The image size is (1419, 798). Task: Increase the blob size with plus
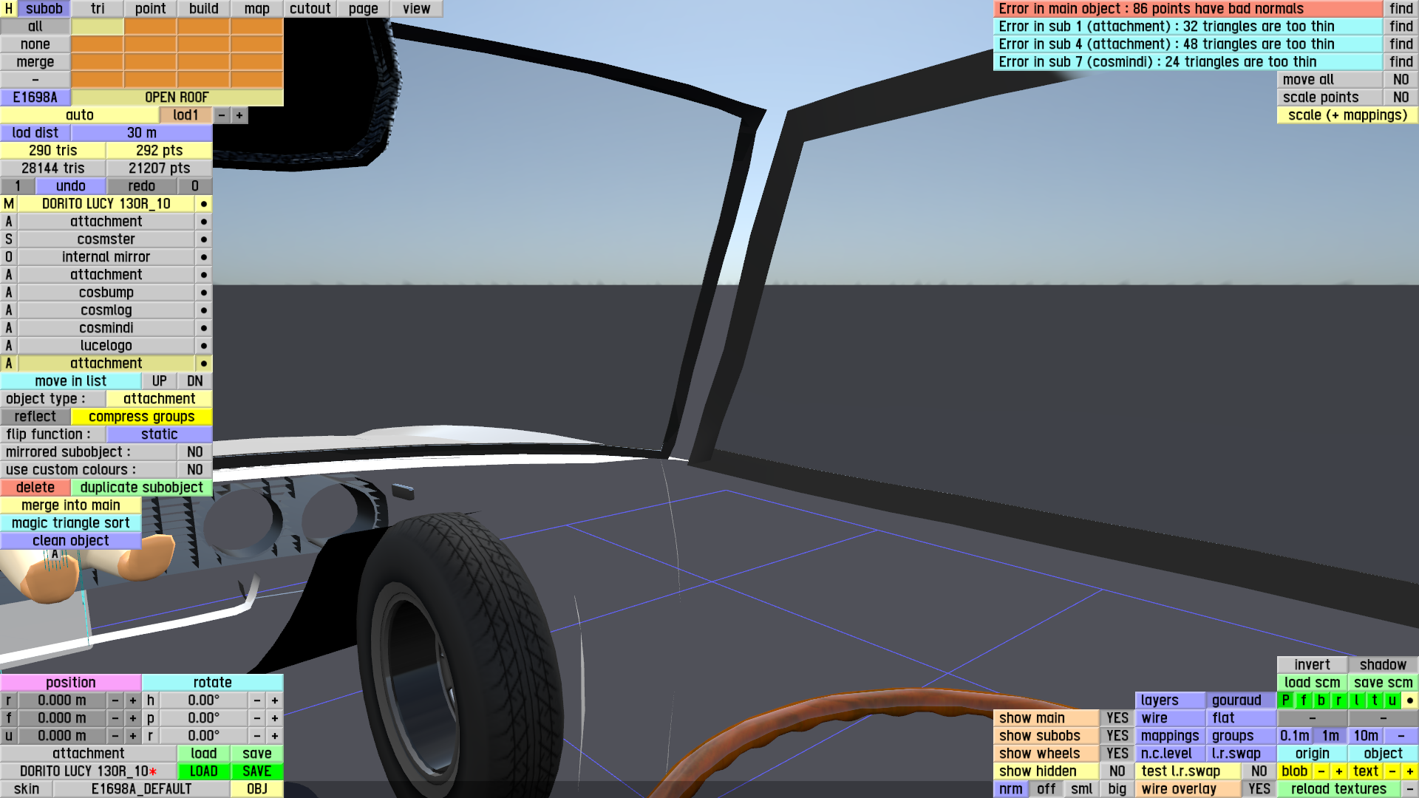(1339, 771)
